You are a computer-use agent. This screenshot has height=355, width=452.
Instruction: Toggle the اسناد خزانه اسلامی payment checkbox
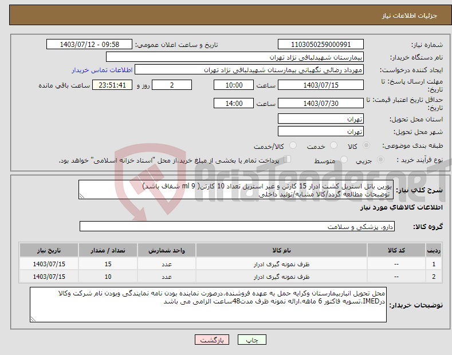[288, 159]
